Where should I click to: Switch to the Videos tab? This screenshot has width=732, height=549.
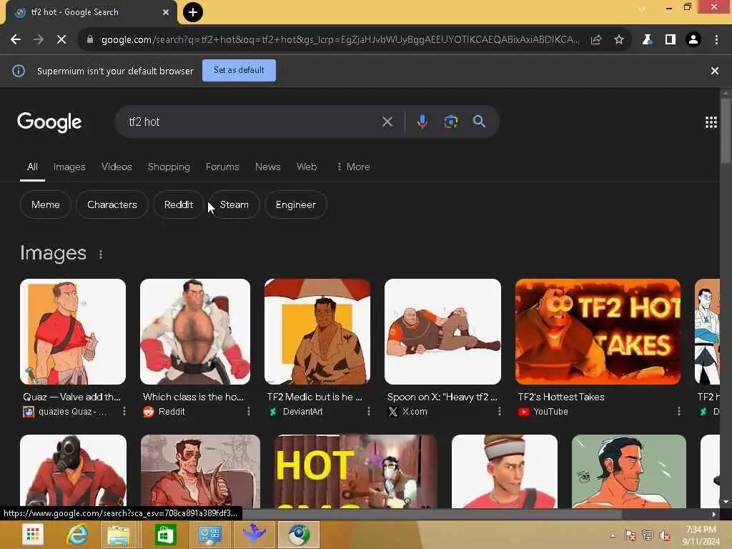point(117,167)
